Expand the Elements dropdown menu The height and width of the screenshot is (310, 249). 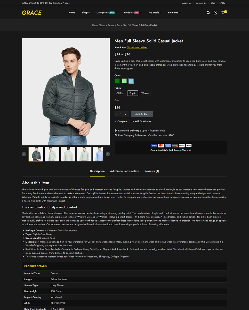pyautogui.click(x=174, y=13)
